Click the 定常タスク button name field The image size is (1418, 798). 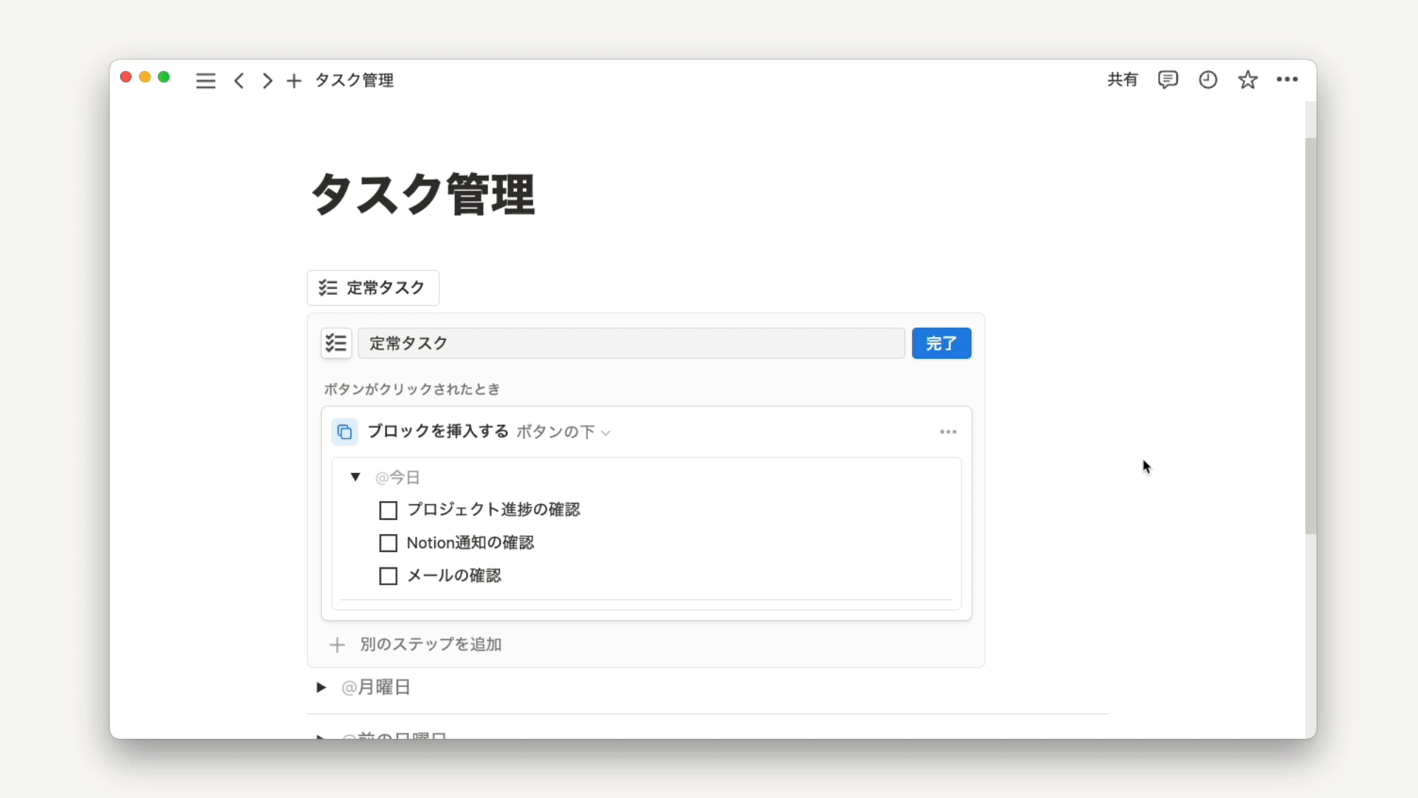tap(631, 344)
